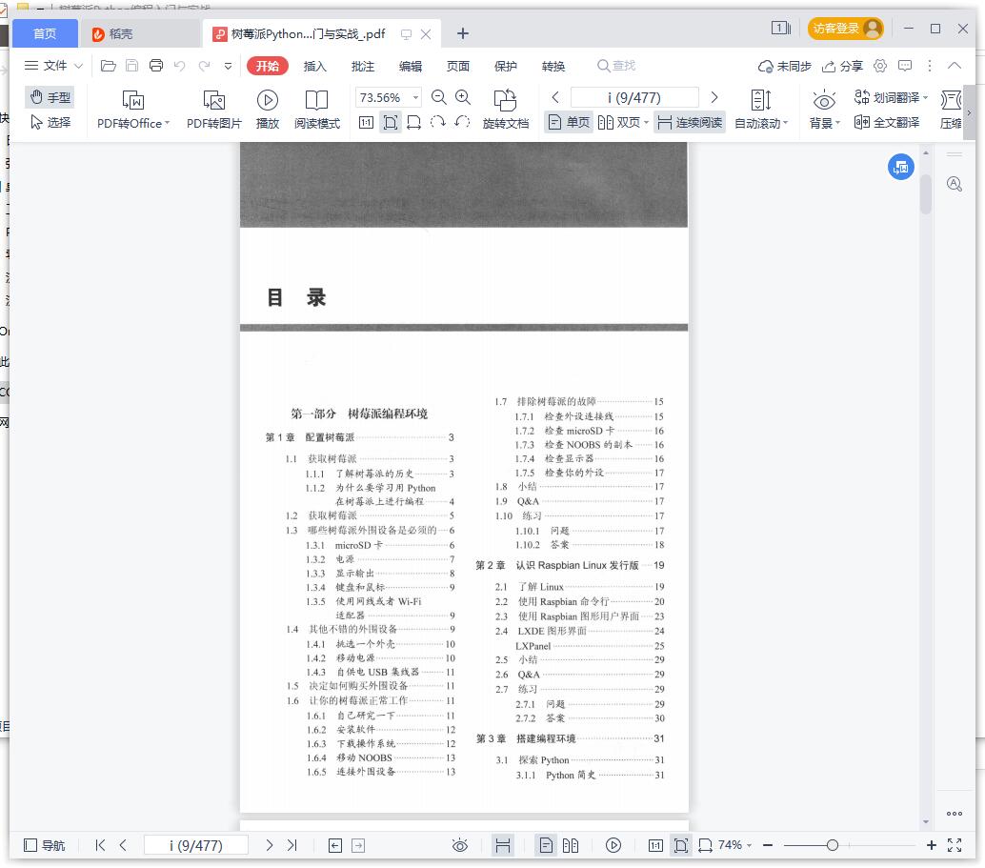
Task: Rotate page clockwise icon
Action: point(438,123)
